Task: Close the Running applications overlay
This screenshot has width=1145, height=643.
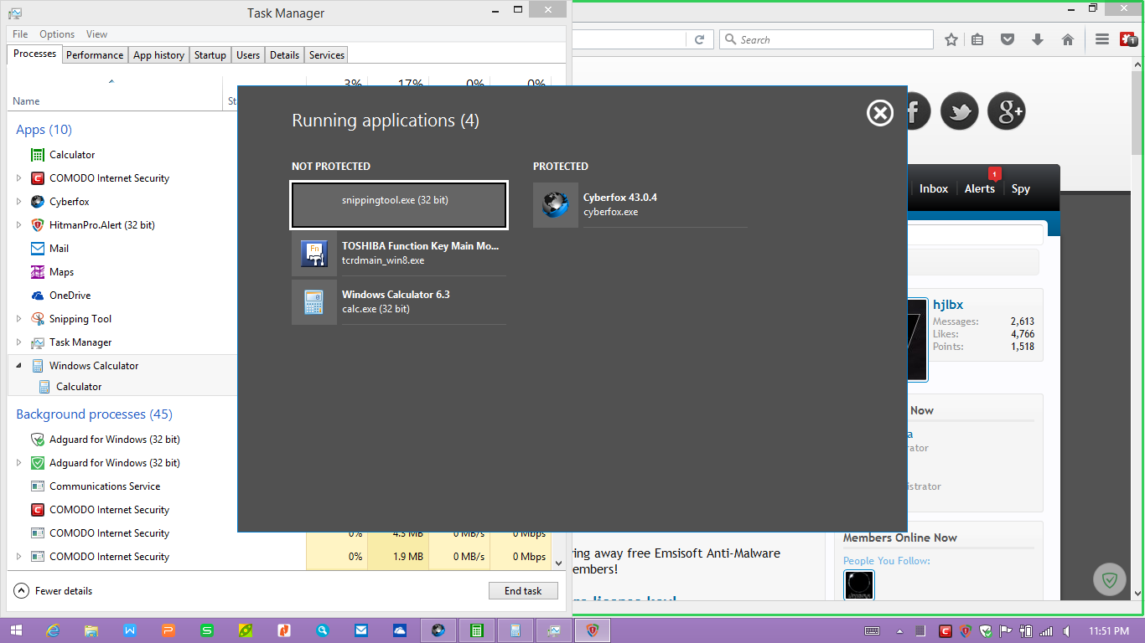Action: coord(879,112)
